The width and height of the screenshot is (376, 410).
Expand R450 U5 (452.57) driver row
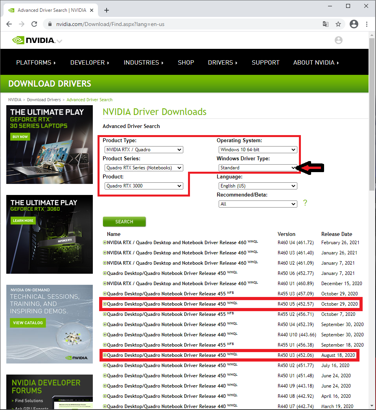(105, 304)
